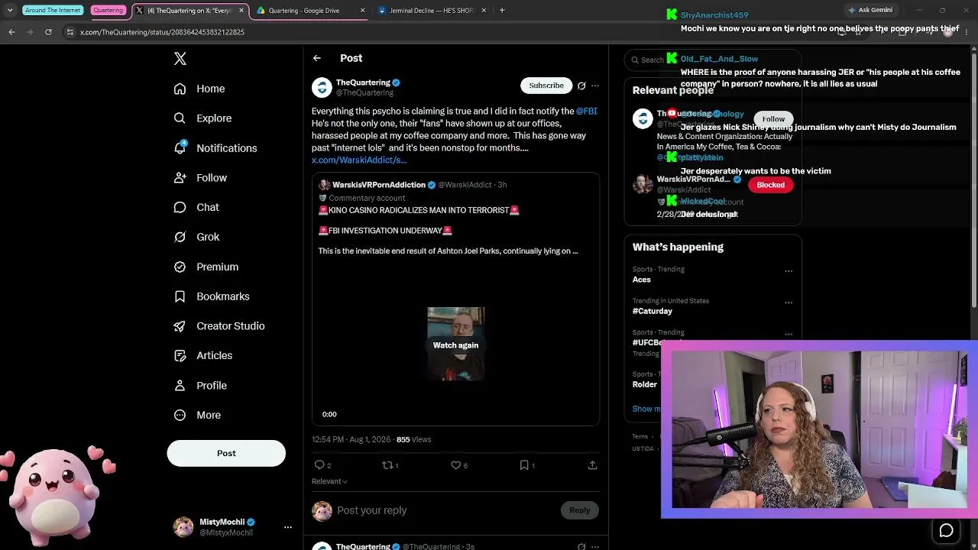Click the address bar URL
This screenshot has width=978, height=550.
point(163,32)
